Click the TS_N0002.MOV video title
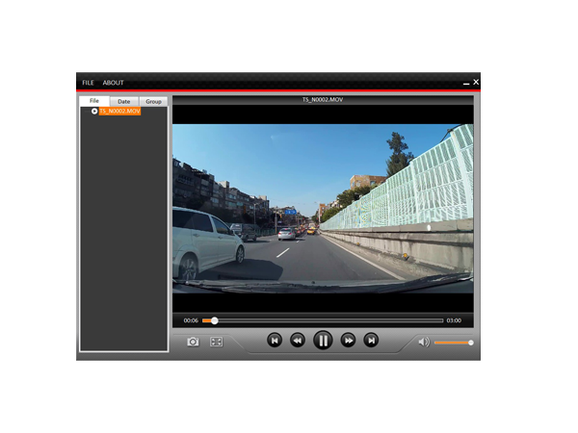The height and width of the screenshot is (433, 578). pyautogui.click(x=323, y=100)
